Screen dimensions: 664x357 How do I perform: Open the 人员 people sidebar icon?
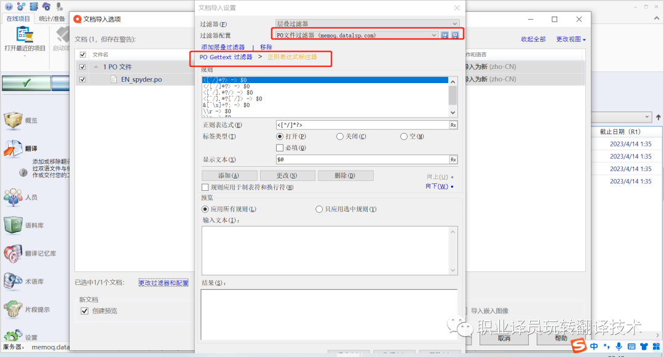tap(13, 197)
